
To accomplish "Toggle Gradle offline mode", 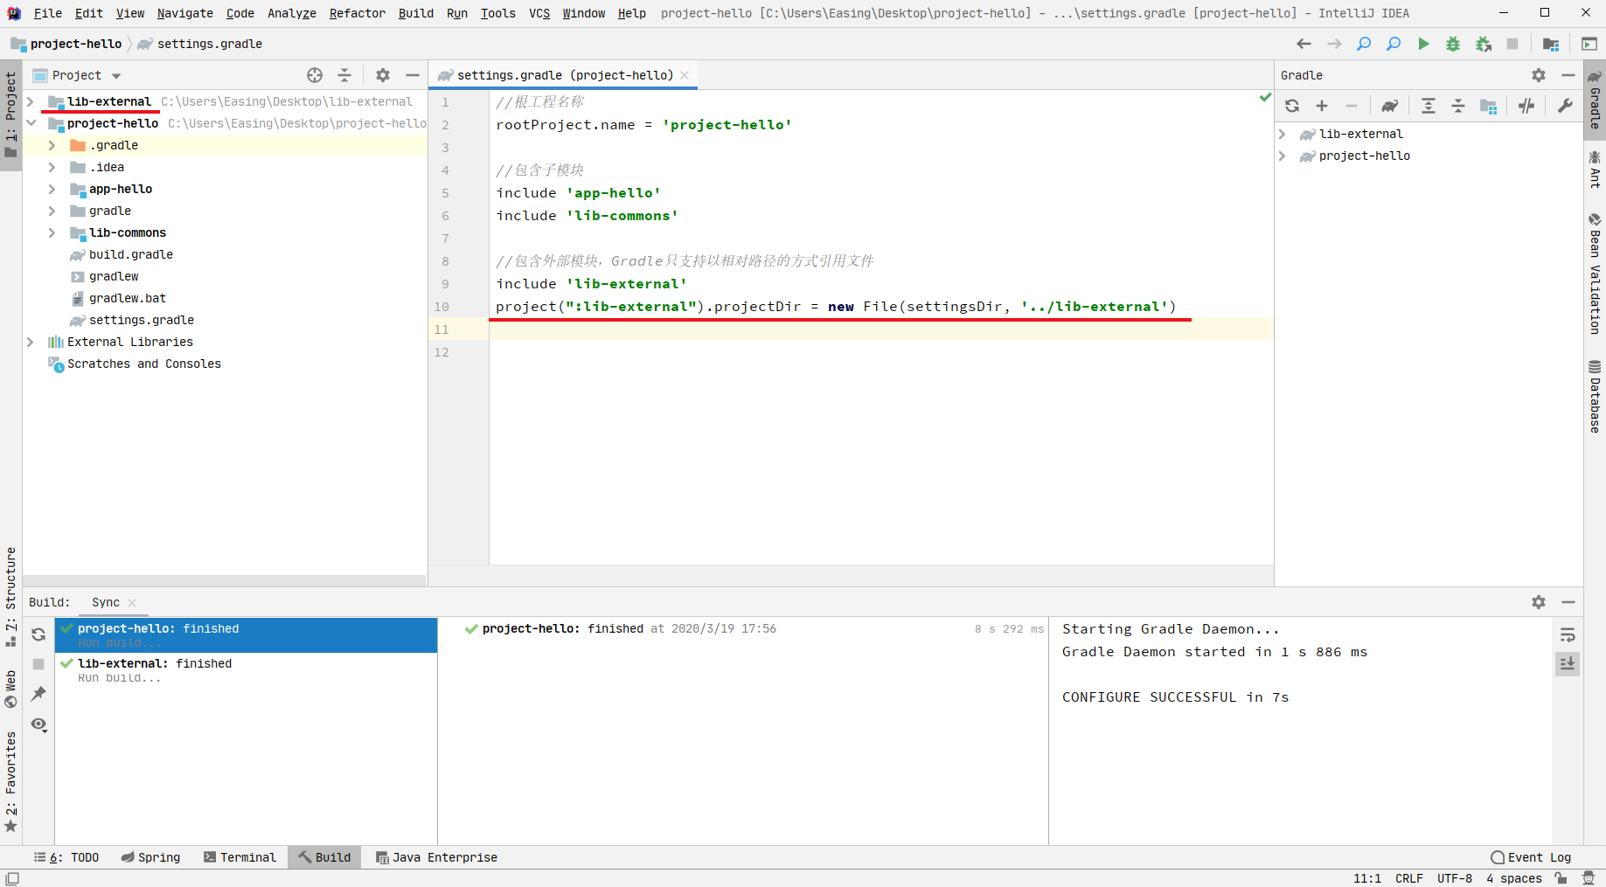I will coord(1526,106).
